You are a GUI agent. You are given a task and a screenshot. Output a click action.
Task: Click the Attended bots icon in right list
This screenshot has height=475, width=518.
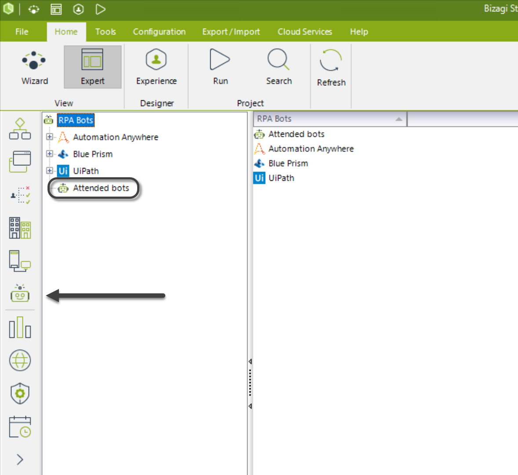tap(259, 134)
